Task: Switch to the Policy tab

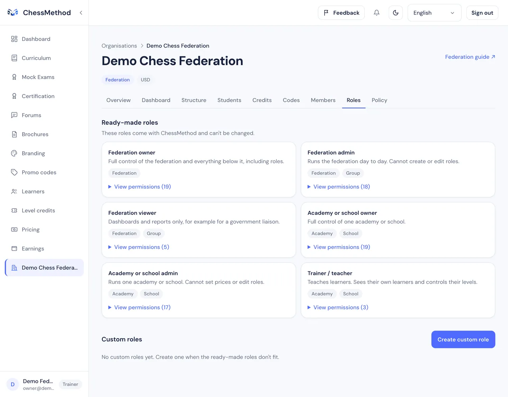Action: click(x=379, y=100)
